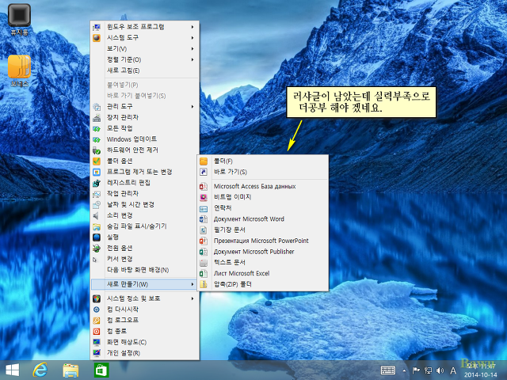Show hidden tray icons arrow
The height and width of the screenshot is (380, 507).
pos(404,370)
